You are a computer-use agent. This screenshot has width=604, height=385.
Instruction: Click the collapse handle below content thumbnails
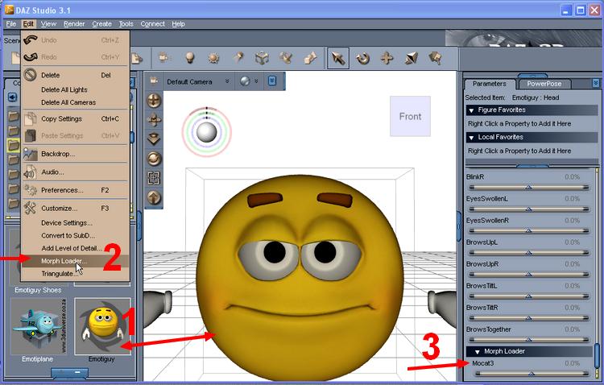pos(70,373)
